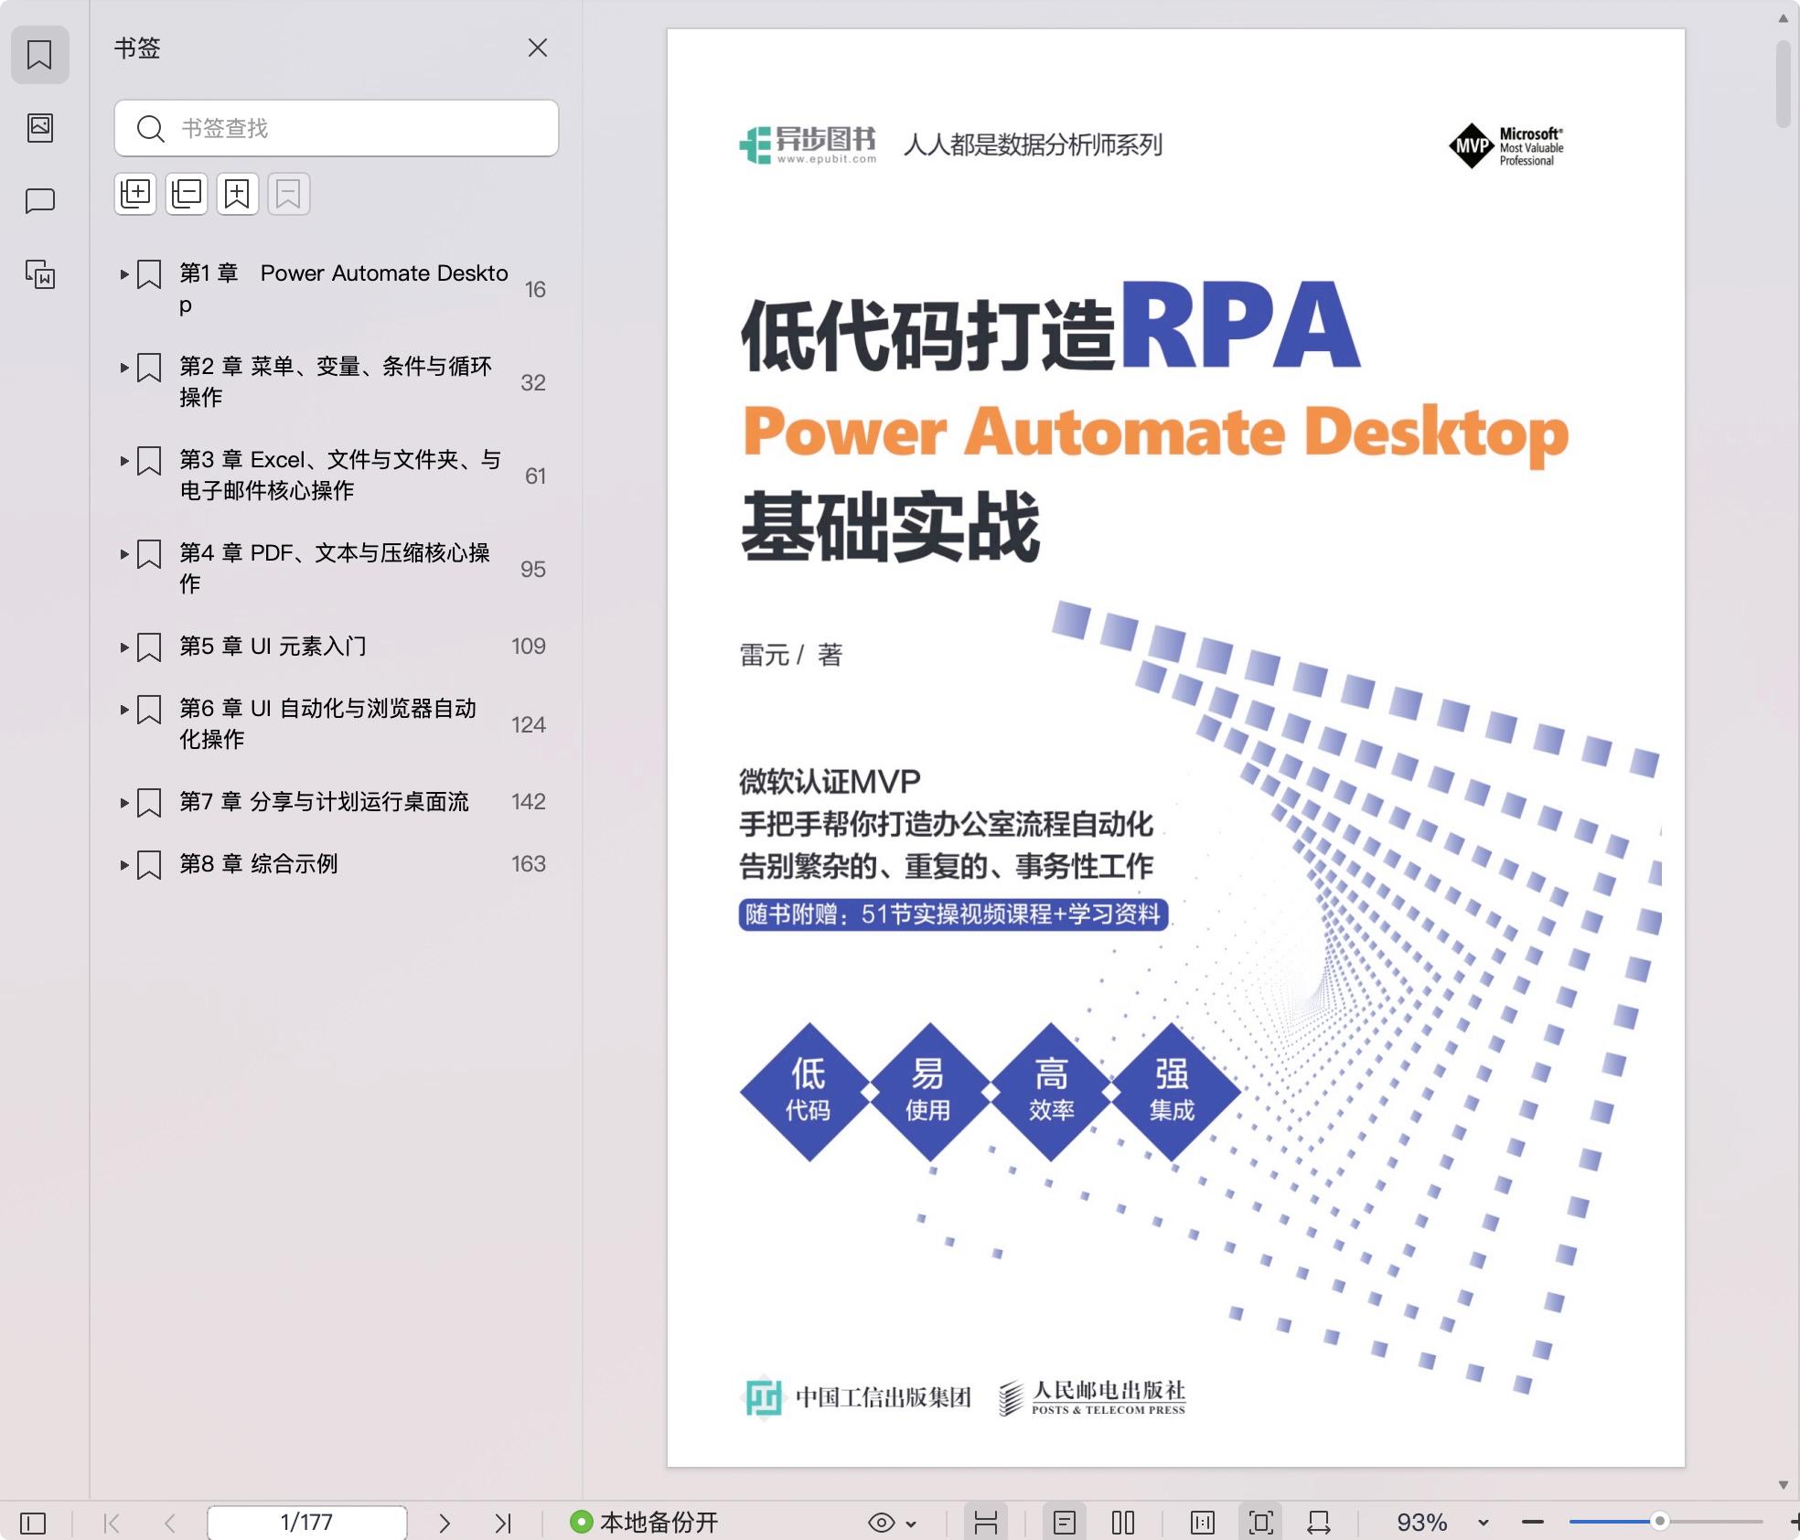Click the scroll down arrow

1783,1485
